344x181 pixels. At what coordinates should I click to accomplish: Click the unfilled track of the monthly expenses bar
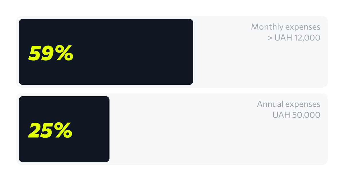pos(244,66)
